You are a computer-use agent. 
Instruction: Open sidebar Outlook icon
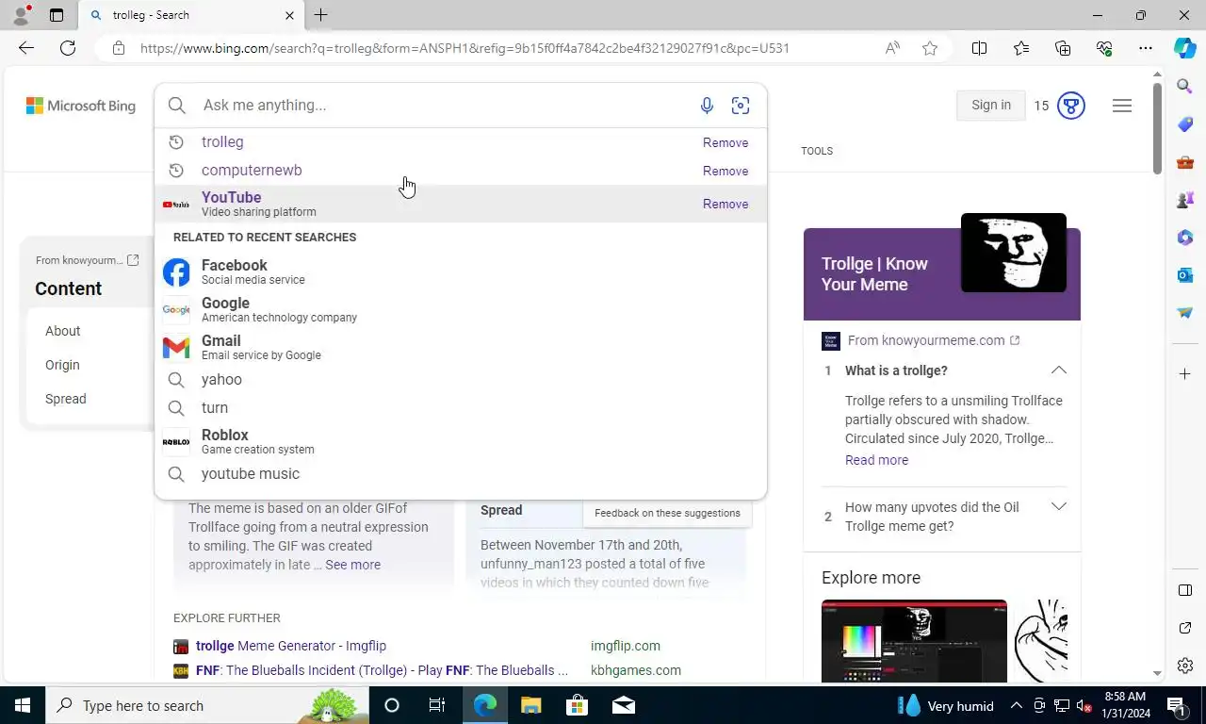click(1185, 275)
